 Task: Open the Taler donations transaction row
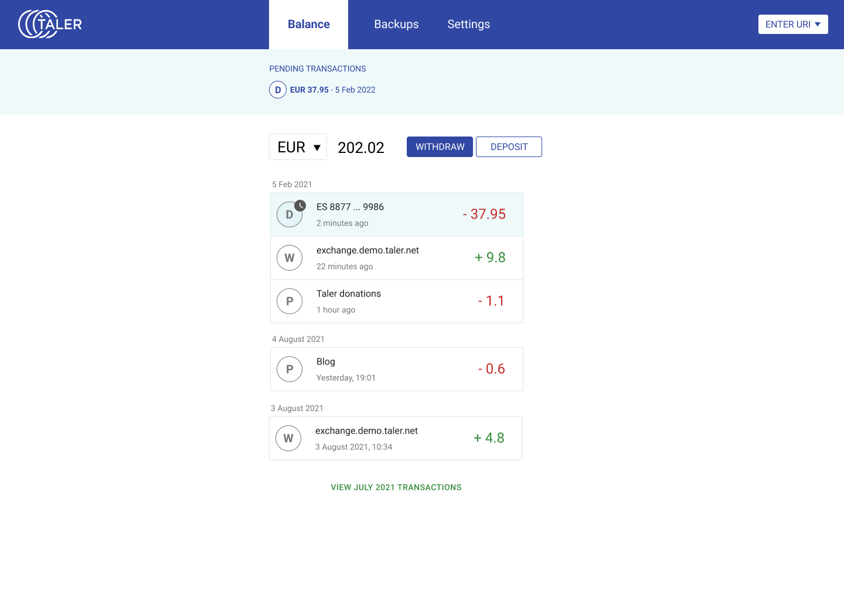pyautogui.click(x=397, y=301)
